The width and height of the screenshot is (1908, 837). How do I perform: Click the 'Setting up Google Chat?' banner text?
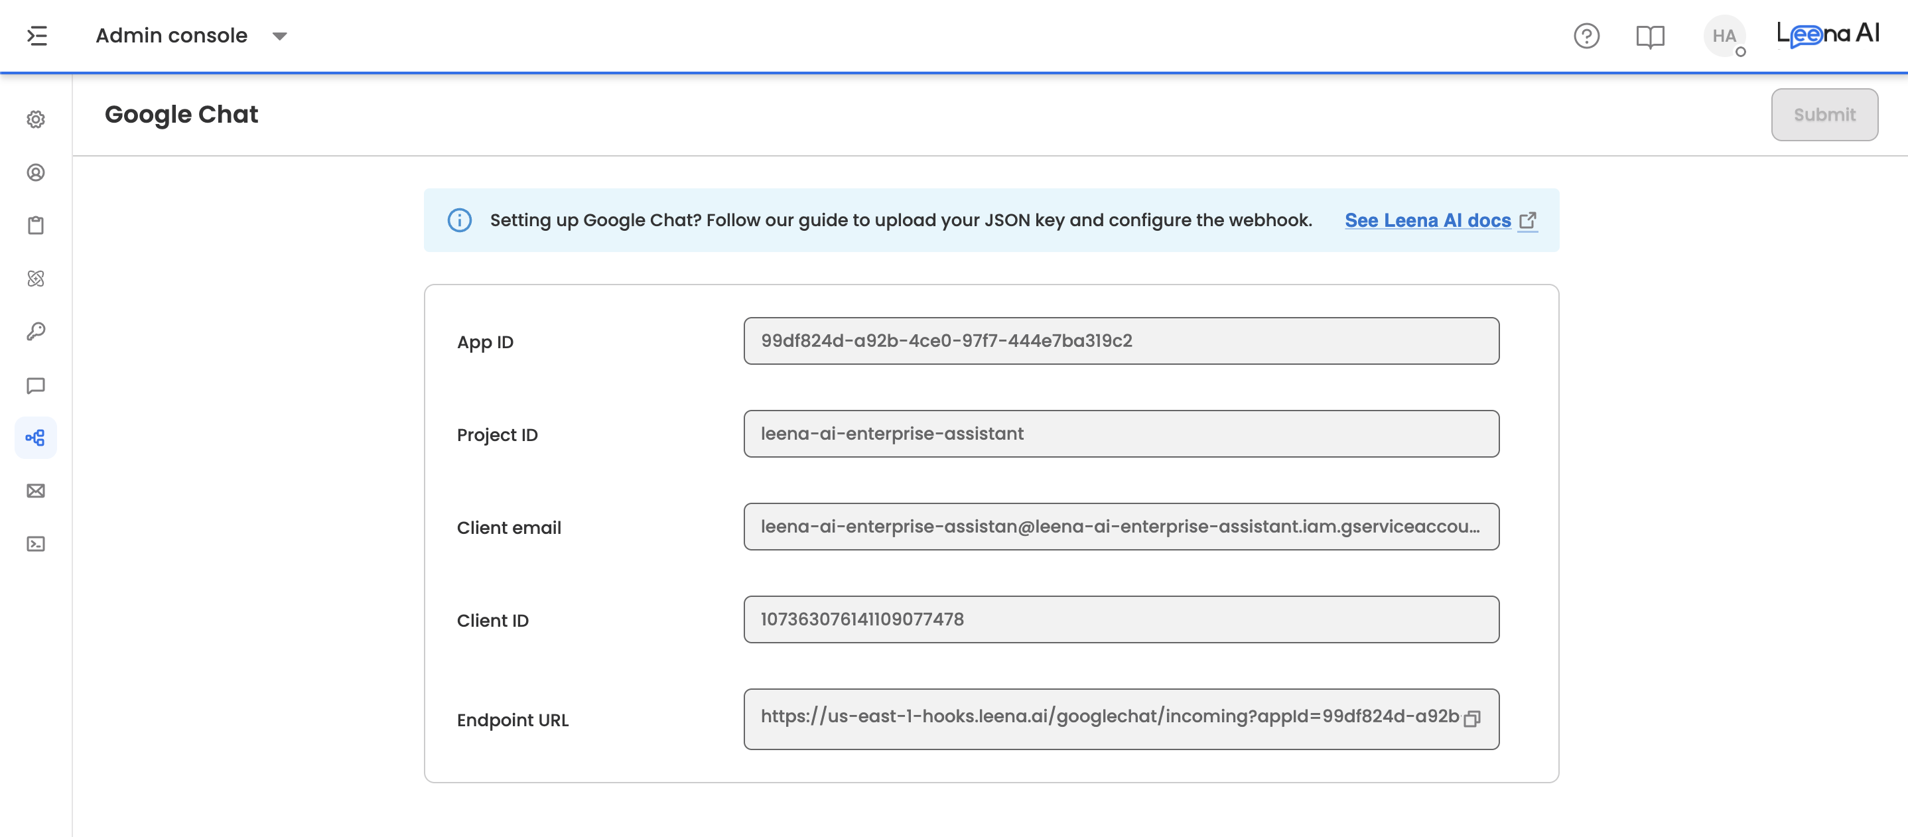[x=901, y=220]
